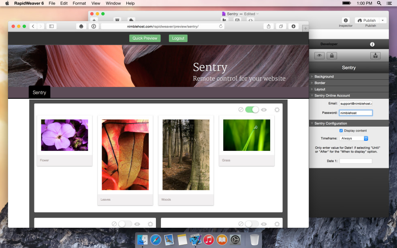The image size is (397, 248).
Task: Open the Flower photo thumbnail
Action: [x=64, y=135]
